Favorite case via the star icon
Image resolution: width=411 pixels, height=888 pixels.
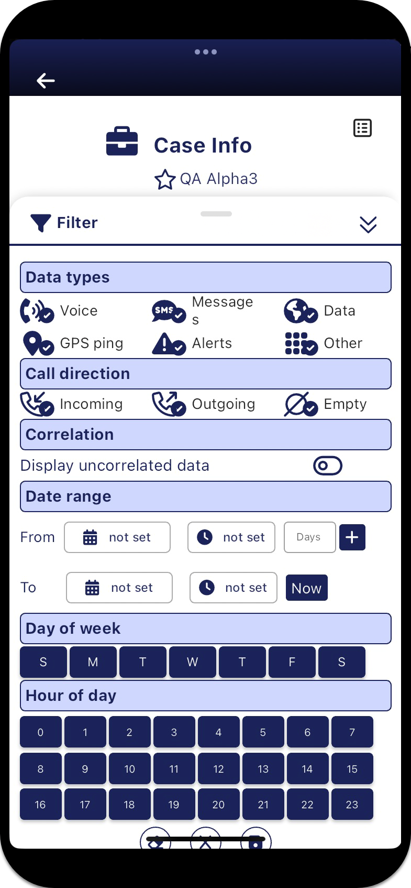165,179
